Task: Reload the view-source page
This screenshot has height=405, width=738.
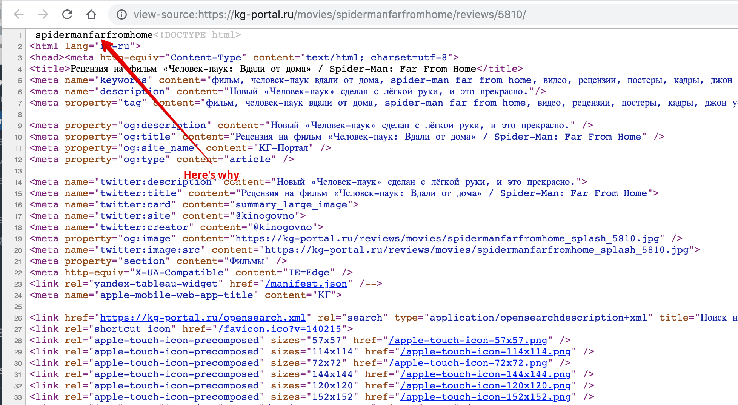Action: (67, 14)
